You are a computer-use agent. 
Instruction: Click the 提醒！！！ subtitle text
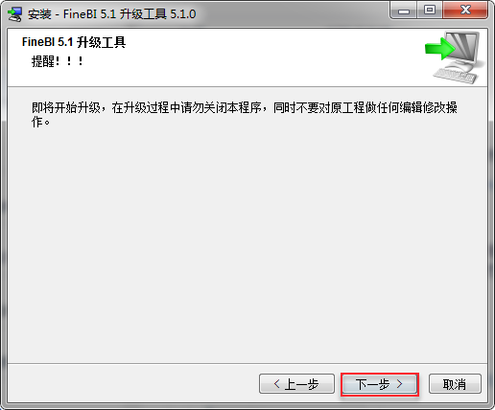58,61
